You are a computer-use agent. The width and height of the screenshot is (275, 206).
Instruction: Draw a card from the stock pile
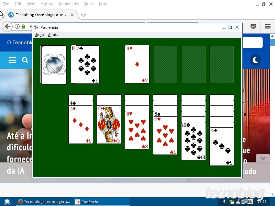[x=53, y=65]
